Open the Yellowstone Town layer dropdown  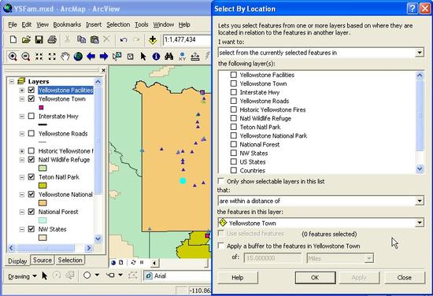click(420, 223)
